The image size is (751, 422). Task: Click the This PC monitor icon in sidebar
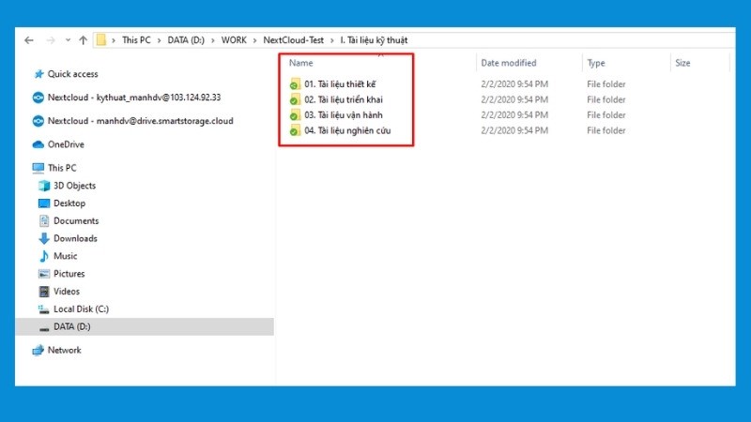pos(38,168)
